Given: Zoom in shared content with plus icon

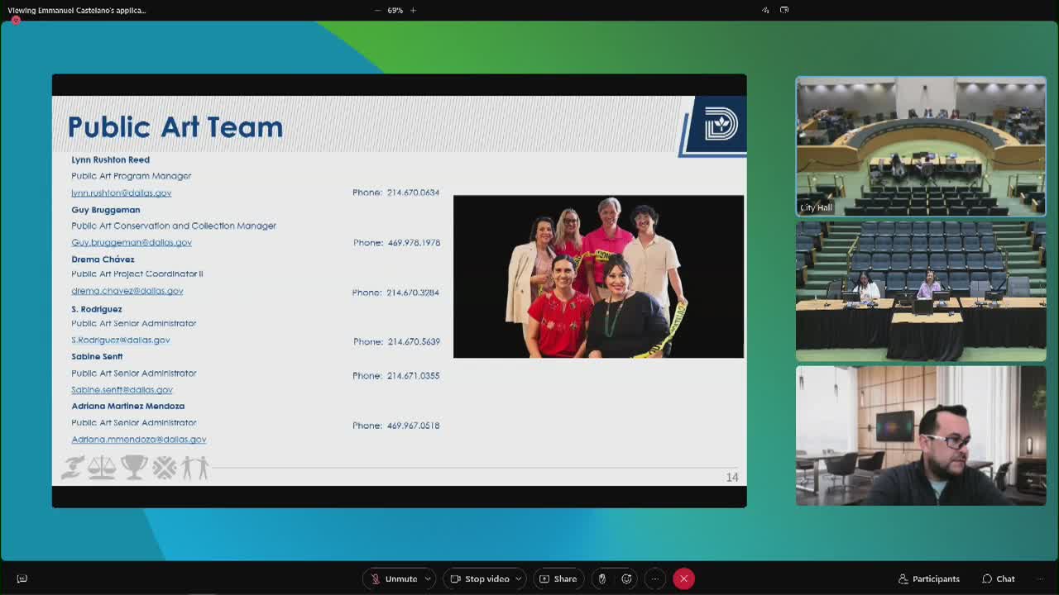Looking at the screenshot, I should 413,10.
